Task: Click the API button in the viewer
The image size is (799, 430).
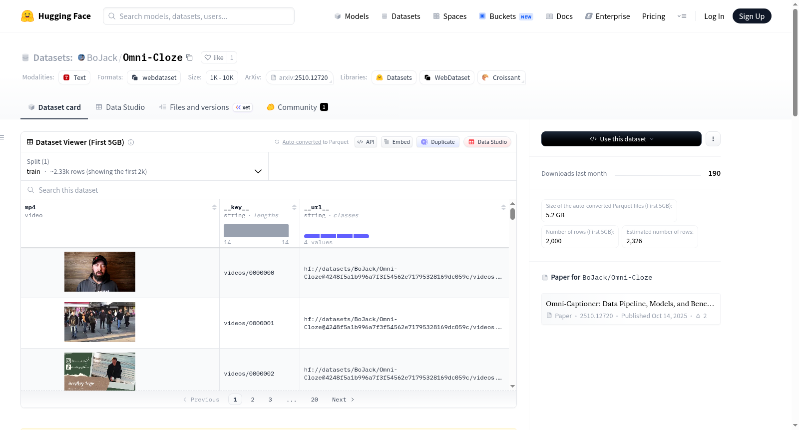Action: point(366,142)
